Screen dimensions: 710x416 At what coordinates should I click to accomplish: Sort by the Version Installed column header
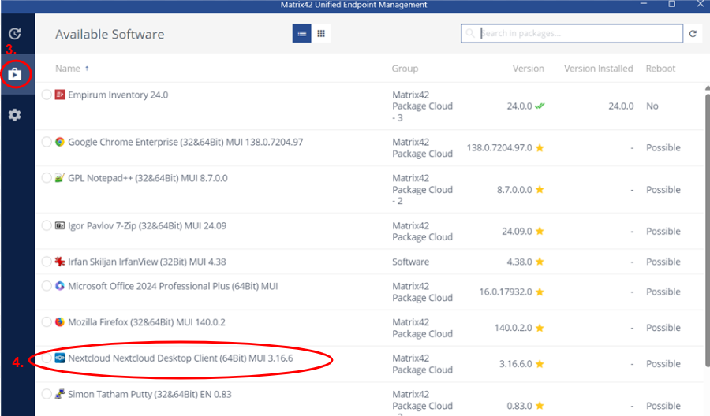point(599,69)
